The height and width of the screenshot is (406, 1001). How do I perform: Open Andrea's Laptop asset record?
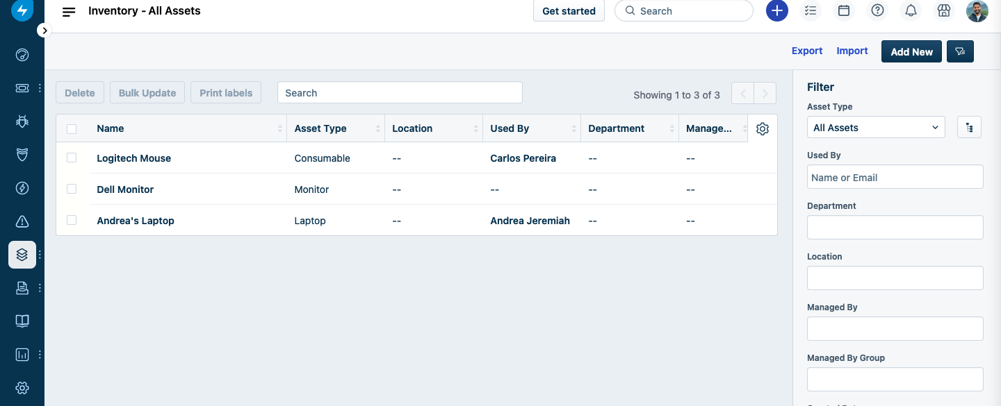coord(135,221)
